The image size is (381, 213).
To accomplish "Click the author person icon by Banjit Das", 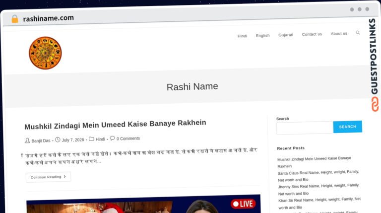I will (27, 141).
